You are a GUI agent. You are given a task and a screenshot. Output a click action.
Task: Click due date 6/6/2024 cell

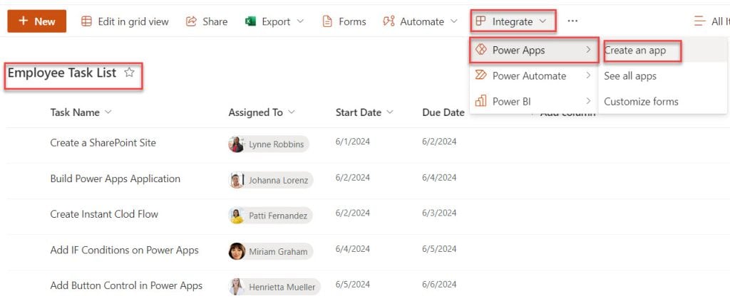439,285
